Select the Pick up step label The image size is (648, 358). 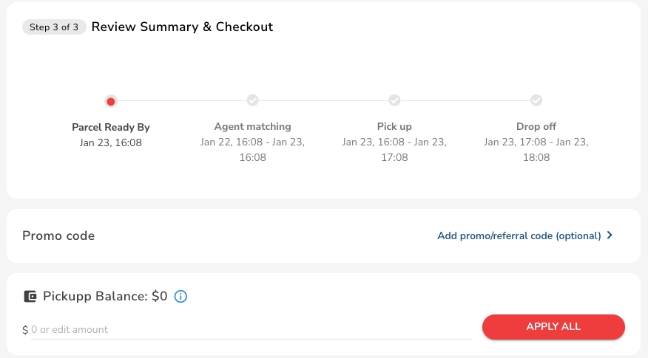[394, 126]
